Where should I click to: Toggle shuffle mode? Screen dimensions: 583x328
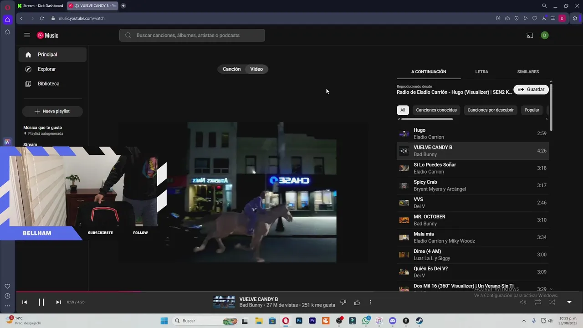tap(552, 302)
